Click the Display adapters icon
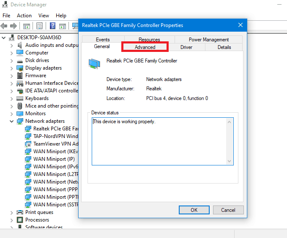 (20, 68)
